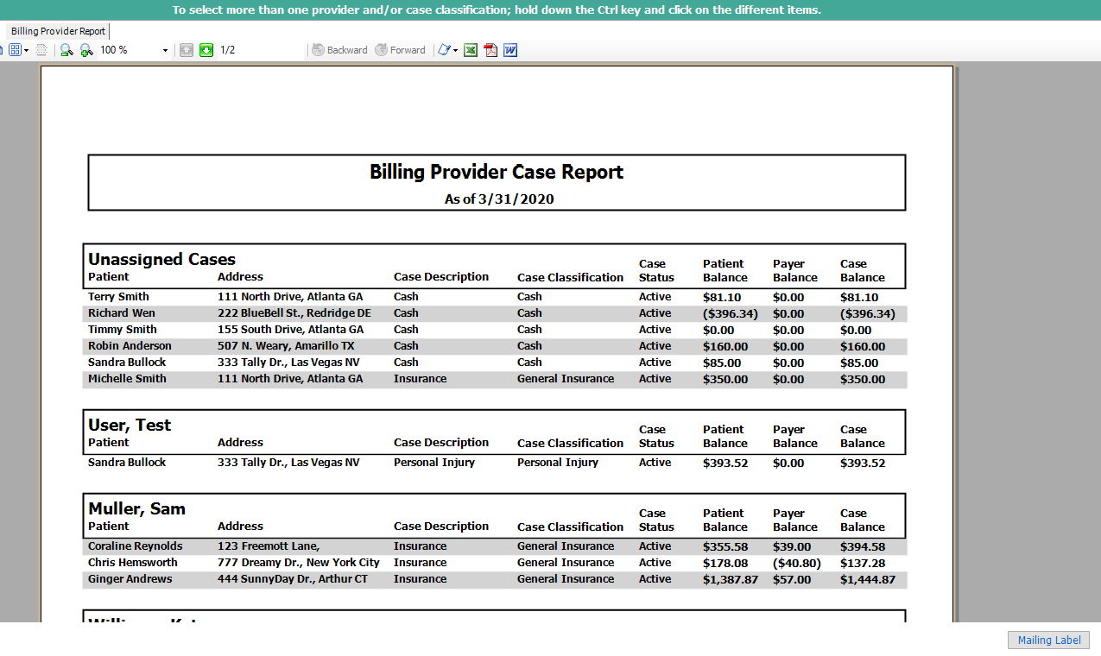Click address 222 BlueBell St., Redridge DE
Screen dimensions: 1101x656
294,312
